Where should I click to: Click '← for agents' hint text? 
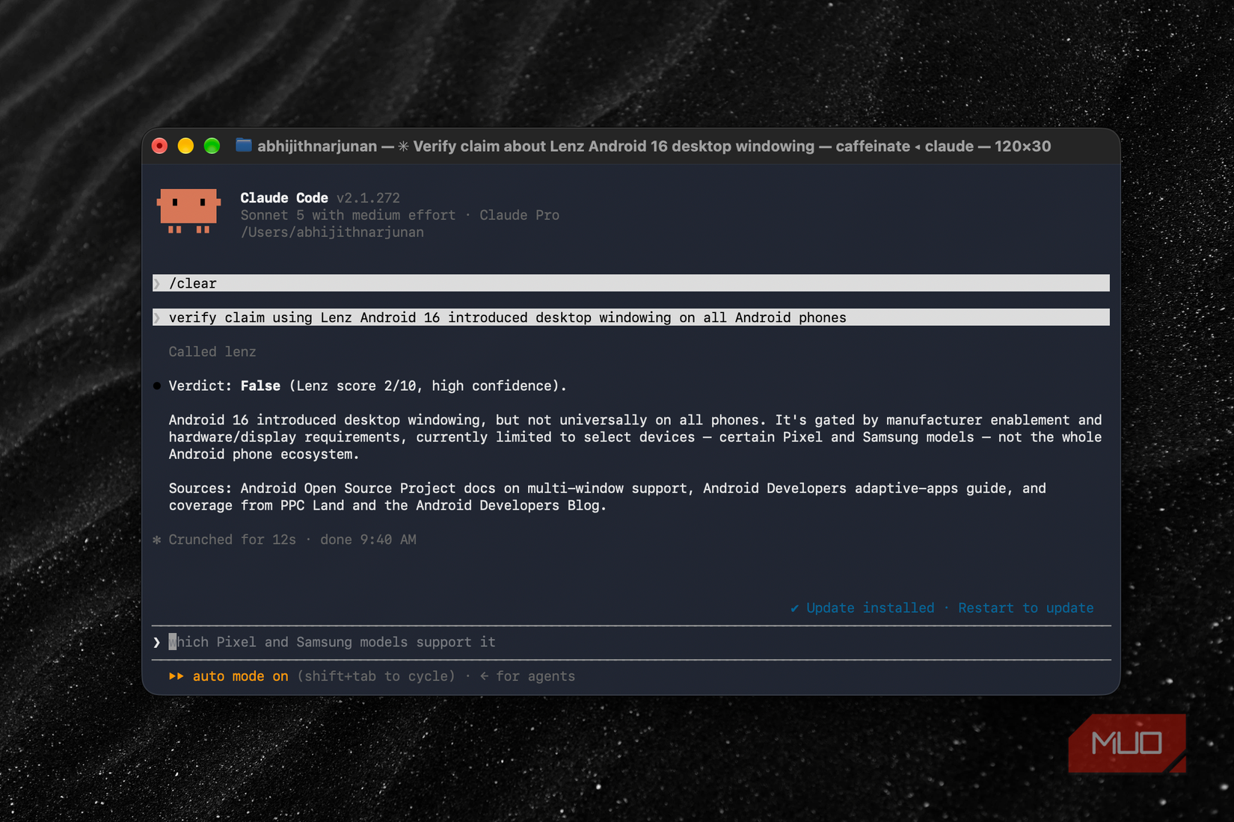point(528,676)
